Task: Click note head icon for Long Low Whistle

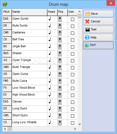Action: click(50, 122)
